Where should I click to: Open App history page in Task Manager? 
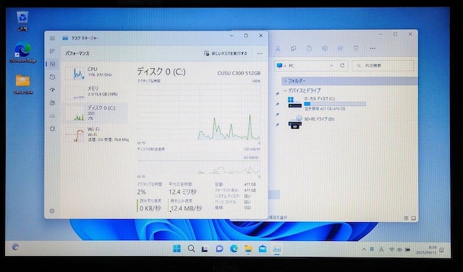pos(52,77)
